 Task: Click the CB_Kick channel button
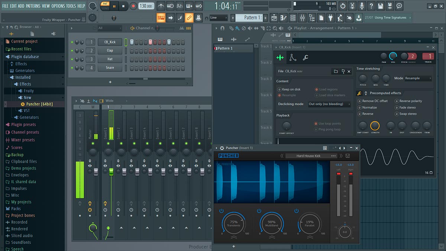coord(110,42)
